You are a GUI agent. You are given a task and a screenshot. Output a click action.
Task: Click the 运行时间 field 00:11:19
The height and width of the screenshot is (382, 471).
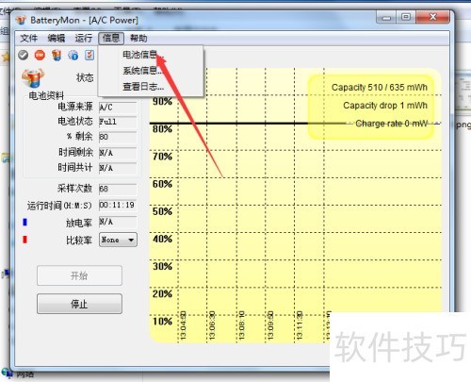118,206
